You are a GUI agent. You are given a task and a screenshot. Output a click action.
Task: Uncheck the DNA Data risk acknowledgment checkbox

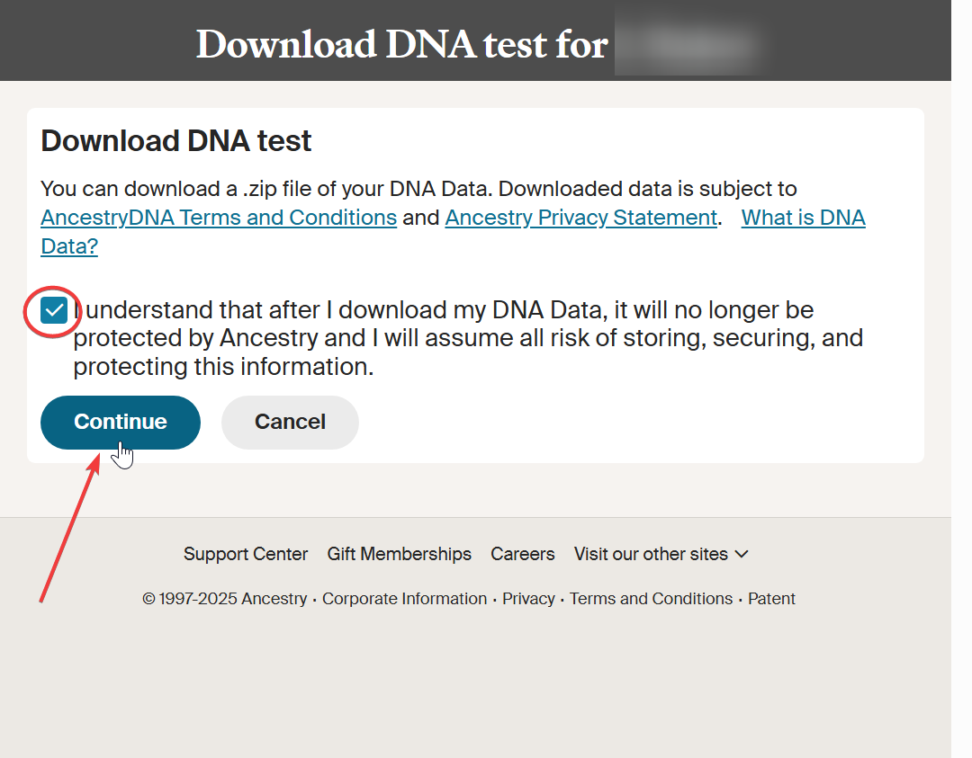pos(54,311)
